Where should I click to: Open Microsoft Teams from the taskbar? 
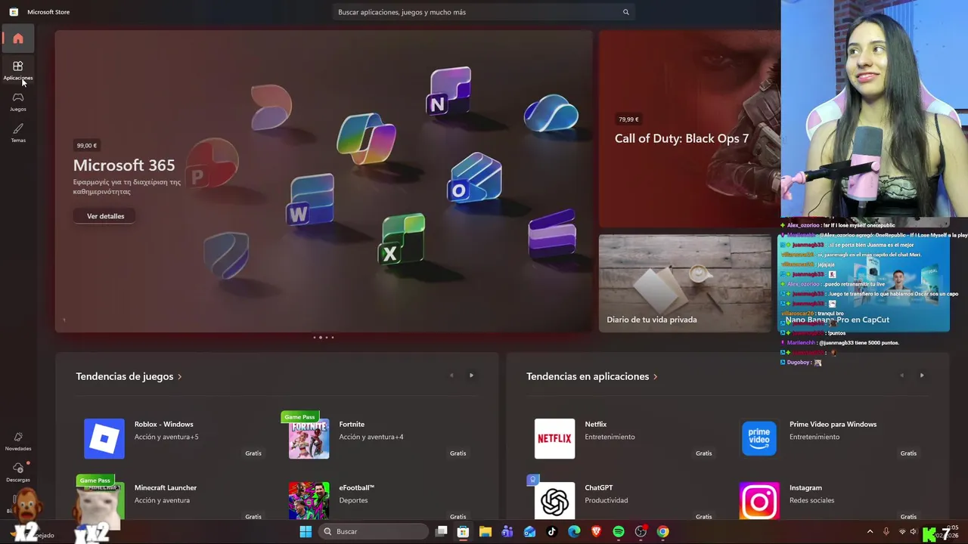507,532
